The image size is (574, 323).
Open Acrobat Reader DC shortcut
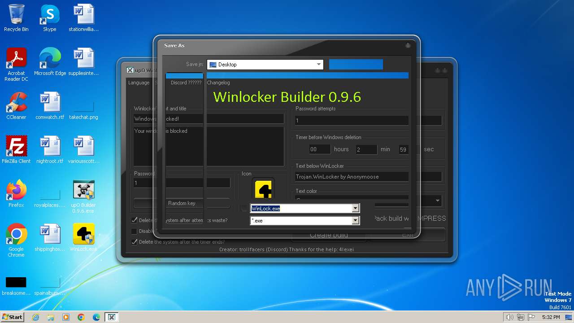pyautogui.click(x=16, y=65)
